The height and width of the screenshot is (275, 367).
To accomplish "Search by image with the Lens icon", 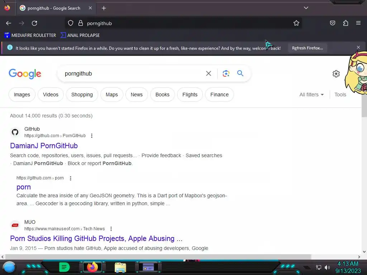I will coord(226,73).
